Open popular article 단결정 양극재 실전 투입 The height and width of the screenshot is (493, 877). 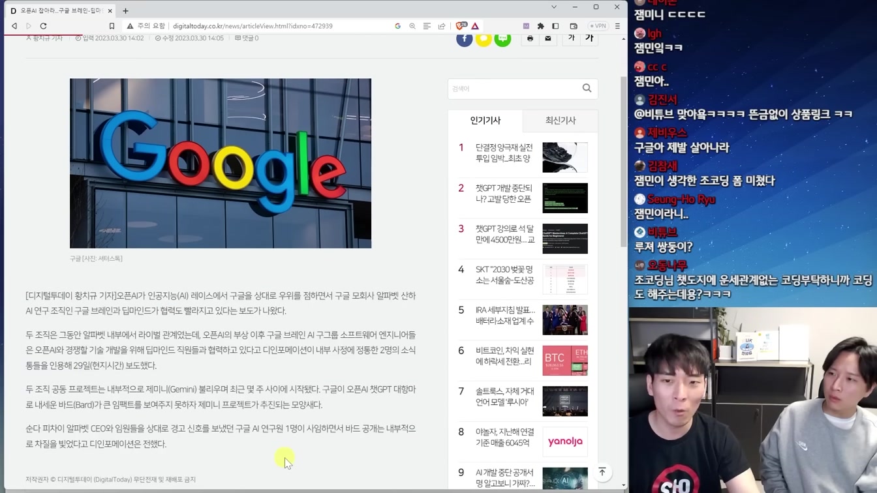(x=504, y=153)
